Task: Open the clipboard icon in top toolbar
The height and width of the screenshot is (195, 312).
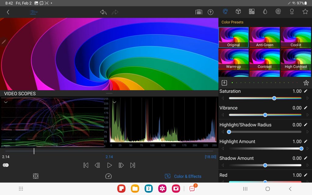Action: point(199,12)
